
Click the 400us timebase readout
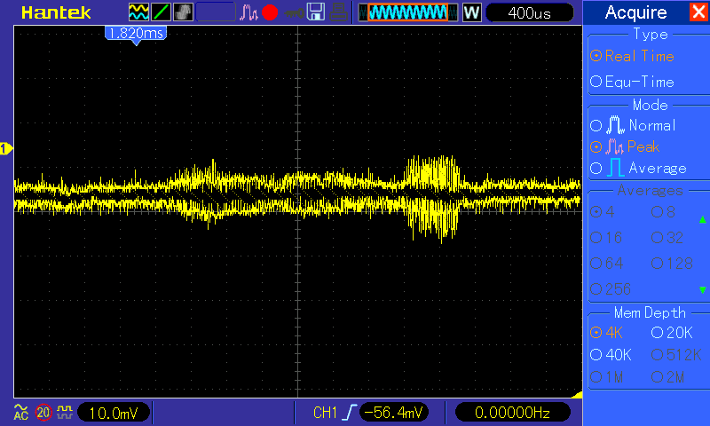pos(529,12)
